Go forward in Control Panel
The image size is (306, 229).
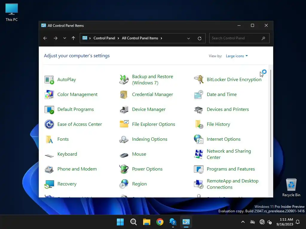56,38
